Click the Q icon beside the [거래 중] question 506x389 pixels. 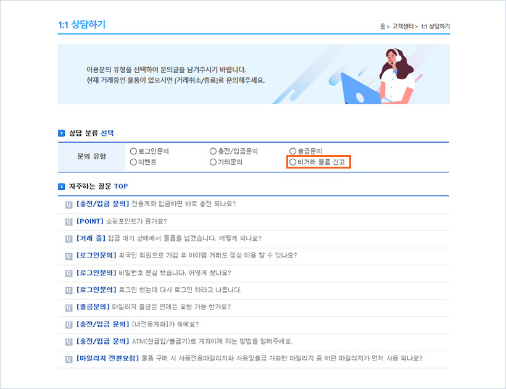(x=68, y=238)
